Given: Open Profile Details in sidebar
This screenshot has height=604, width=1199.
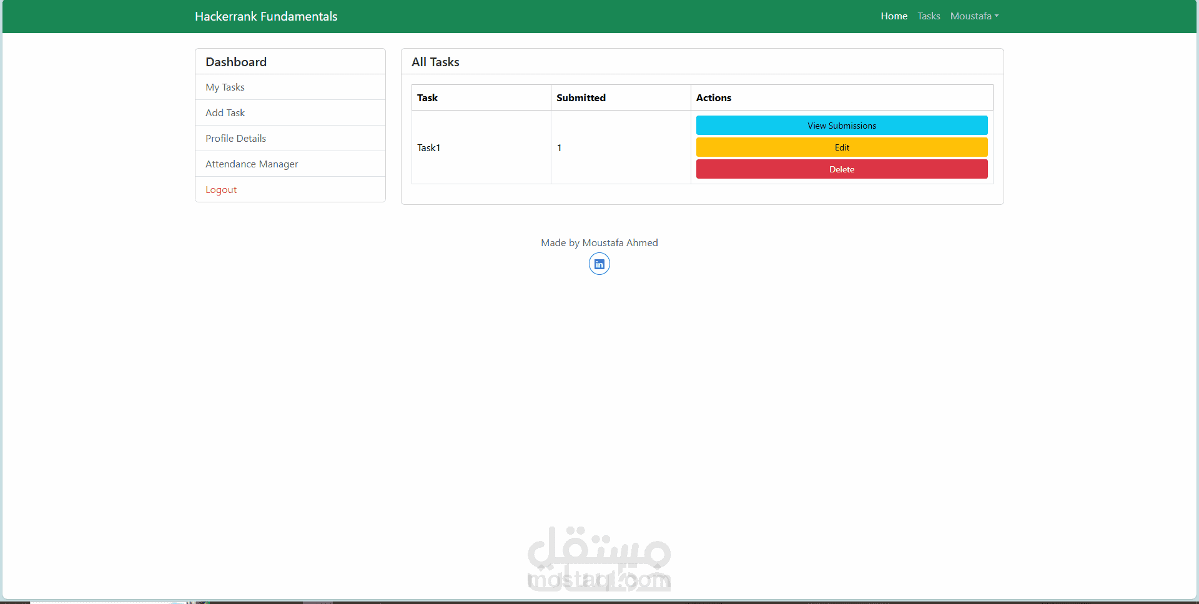Looking at the screenshot, I should 290,139.
